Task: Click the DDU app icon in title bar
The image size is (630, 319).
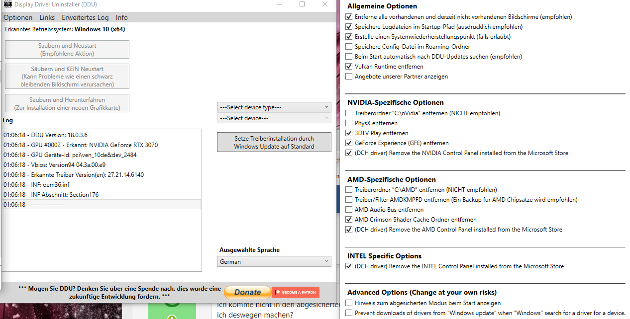Action: pos(7,4)
